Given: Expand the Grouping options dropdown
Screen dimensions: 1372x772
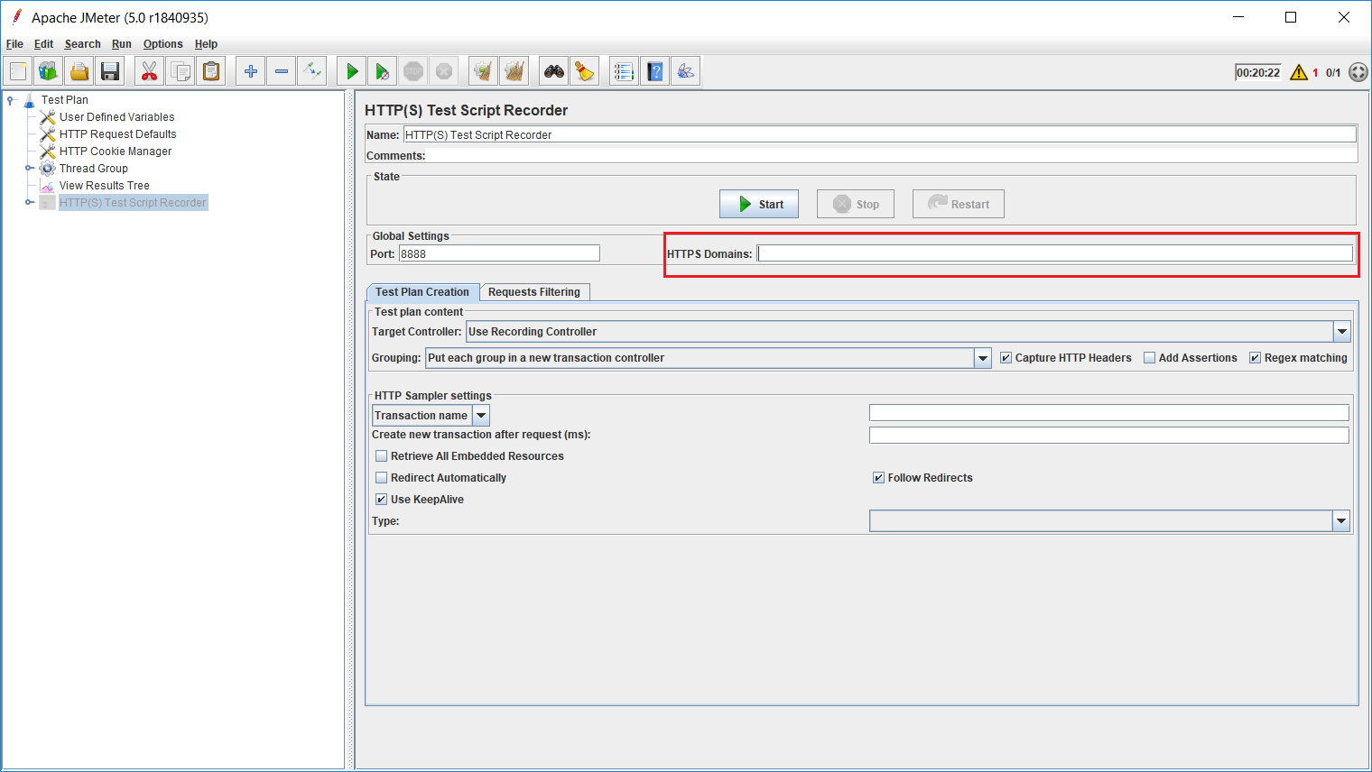Looking at the screenshot, I should (982, 358).
